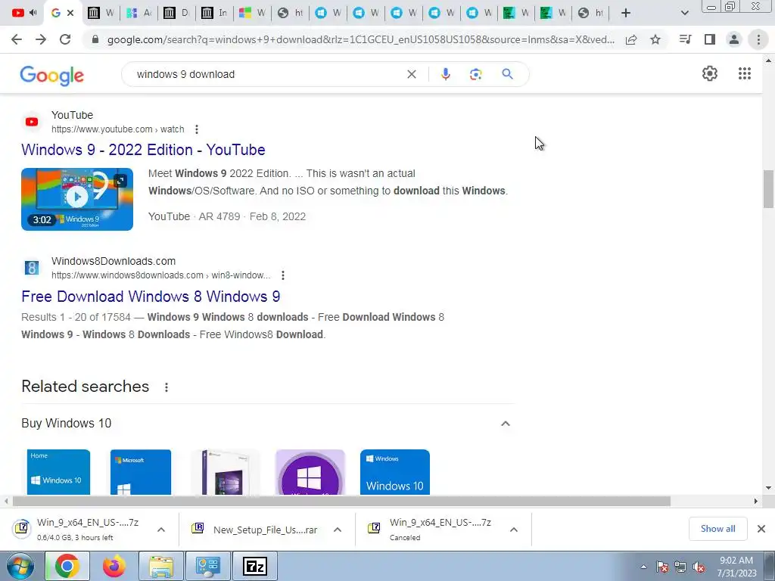Image resolution: width=775 pixels, height=581 pixels.
Task: Click Windows8Downloads.com site name
Action: [114, 261]
